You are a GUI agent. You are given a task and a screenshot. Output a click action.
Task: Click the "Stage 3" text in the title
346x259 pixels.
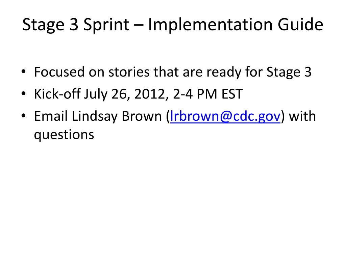[x=50, y=26]
